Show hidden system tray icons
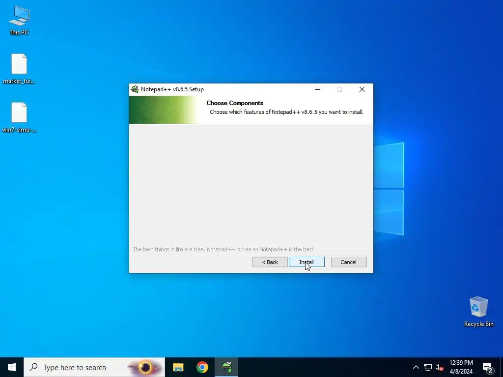 tap(416, 367)
